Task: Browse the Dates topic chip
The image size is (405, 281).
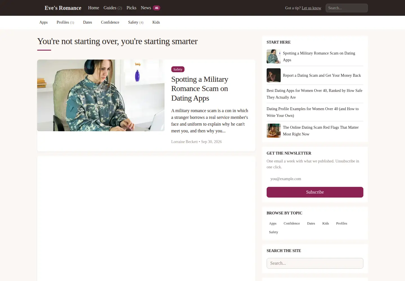Action: 311,223
